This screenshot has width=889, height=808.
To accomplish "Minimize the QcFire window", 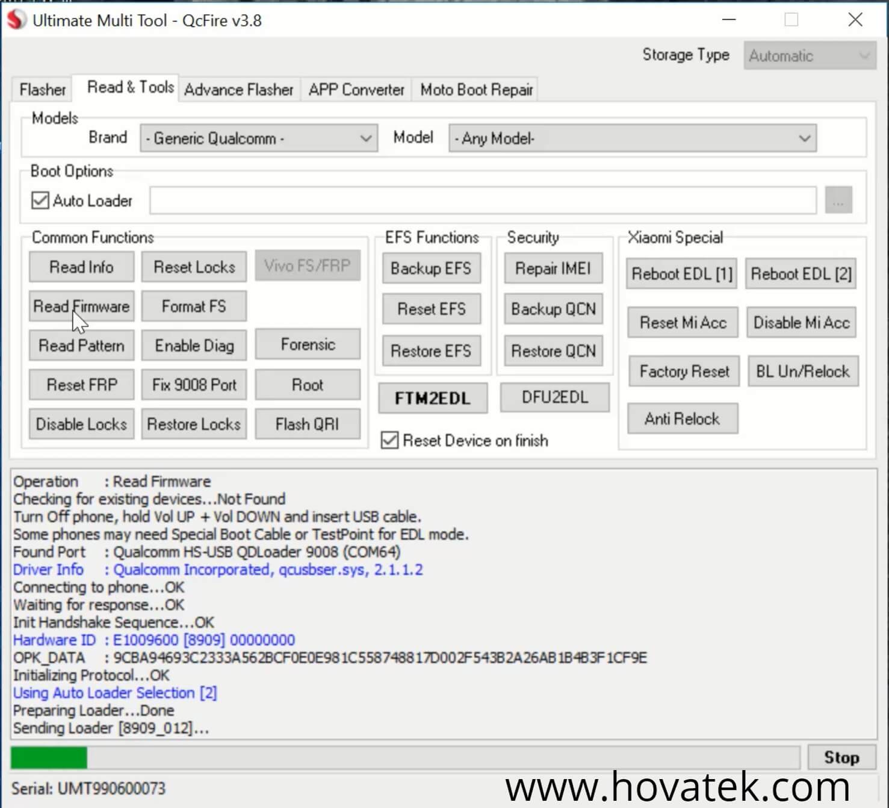I will pyautogui.click(x=729, y=20).
